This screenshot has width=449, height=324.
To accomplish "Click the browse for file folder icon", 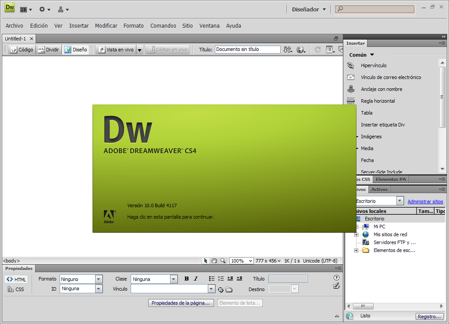I will 229,290.
